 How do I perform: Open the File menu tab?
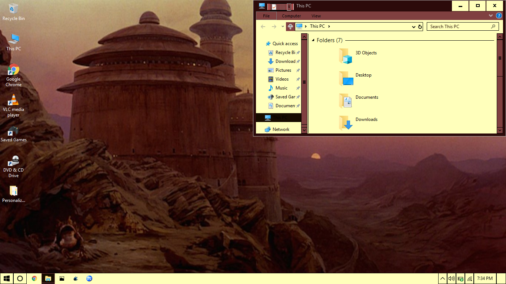(x=266, y=16)
